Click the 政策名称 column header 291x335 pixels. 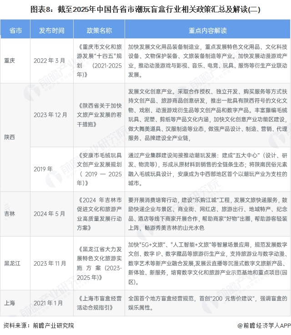[x=99, y=30]
